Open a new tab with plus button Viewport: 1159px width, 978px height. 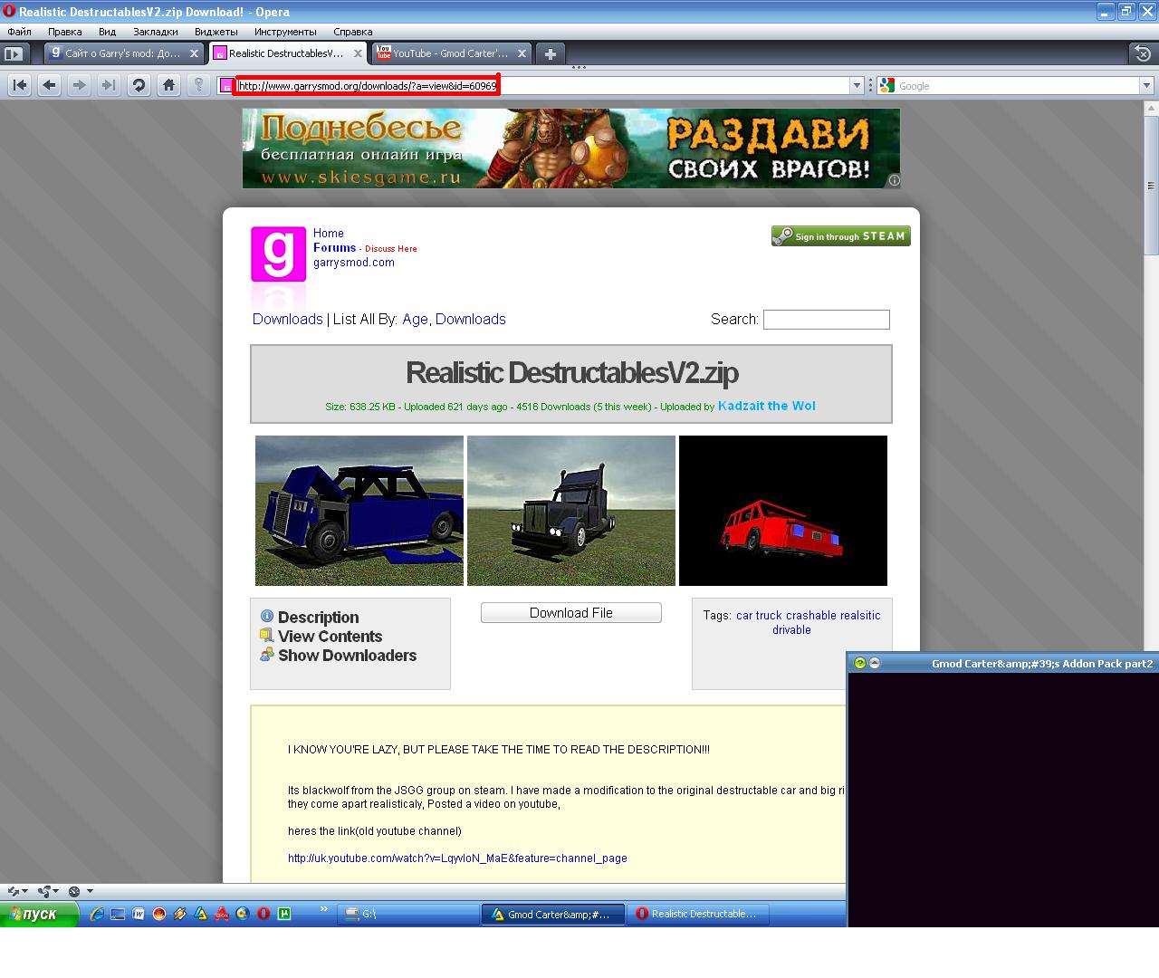[x=550, y=53]
